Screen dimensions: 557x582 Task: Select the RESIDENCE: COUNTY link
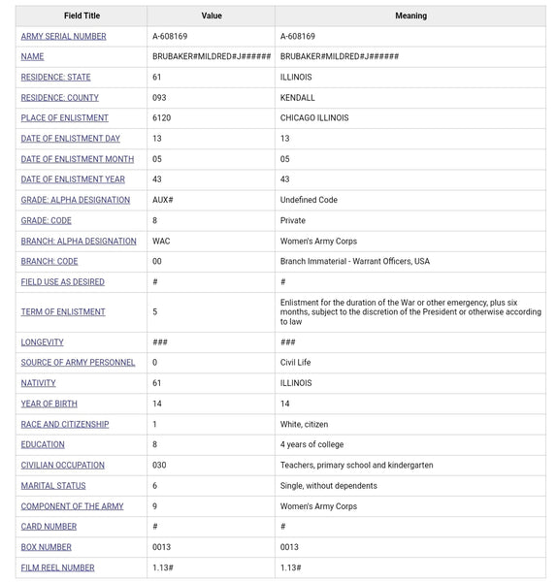pyautogui.click(x=60, y=98)
